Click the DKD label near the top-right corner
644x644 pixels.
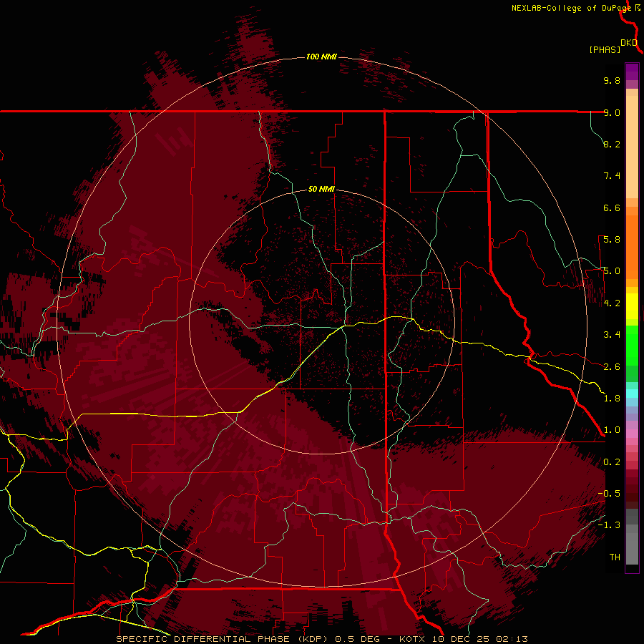coord(629,43)
